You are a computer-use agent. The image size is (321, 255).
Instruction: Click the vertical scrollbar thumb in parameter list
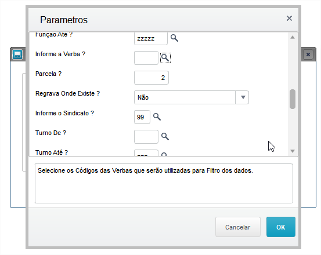point(293,99)
